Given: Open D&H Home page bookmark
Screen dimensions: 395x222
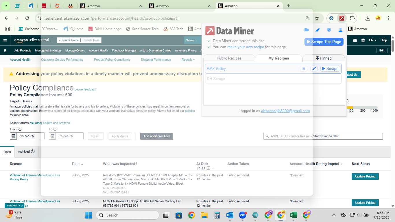Looking at the screenshot, I should [x=105, y=29].
